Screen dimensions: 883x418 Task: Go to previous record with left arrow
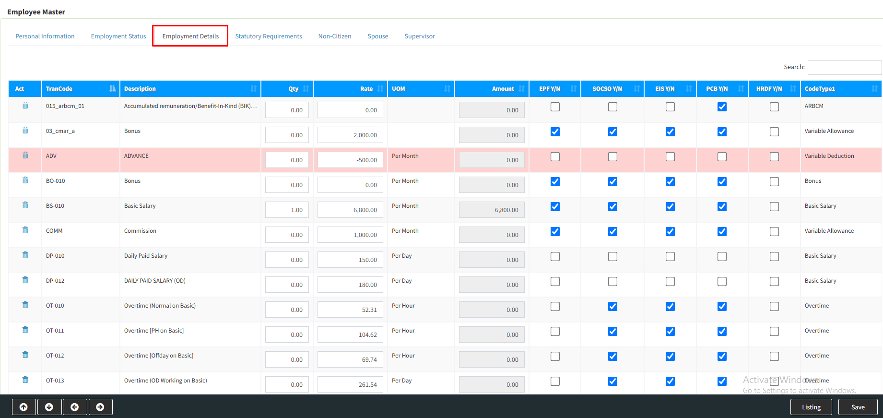pyautogui.click(x=75, y=407)
